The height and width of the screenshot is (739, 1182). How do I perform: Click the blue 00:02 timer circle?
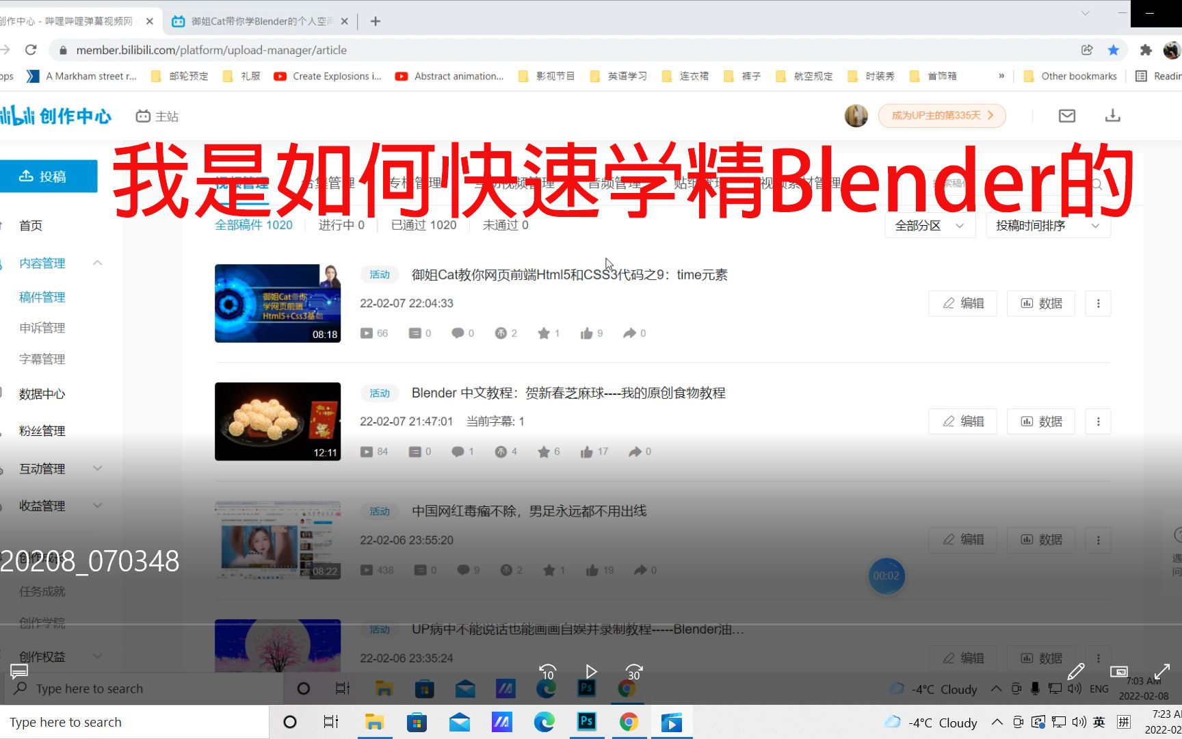tap(886, 576)
